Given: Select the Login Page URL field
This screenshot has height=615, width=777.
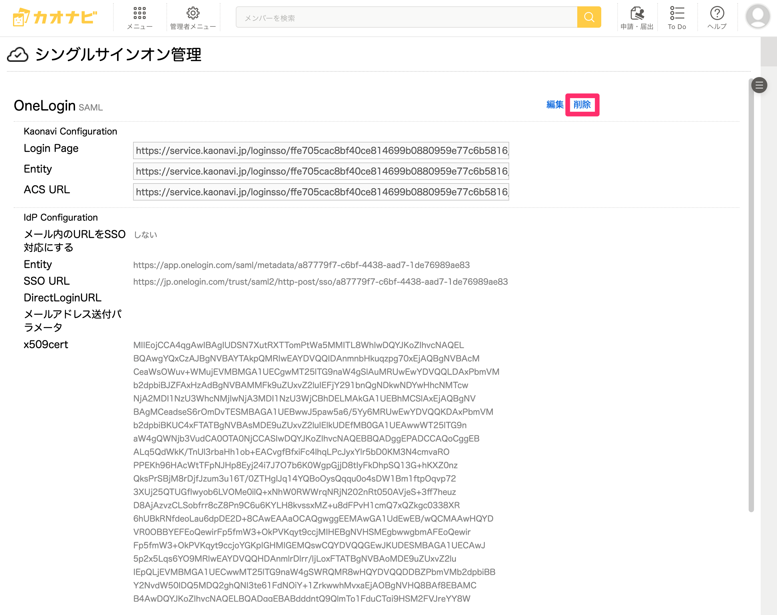Looking at the screenshot, I should [x=321, y=150].
